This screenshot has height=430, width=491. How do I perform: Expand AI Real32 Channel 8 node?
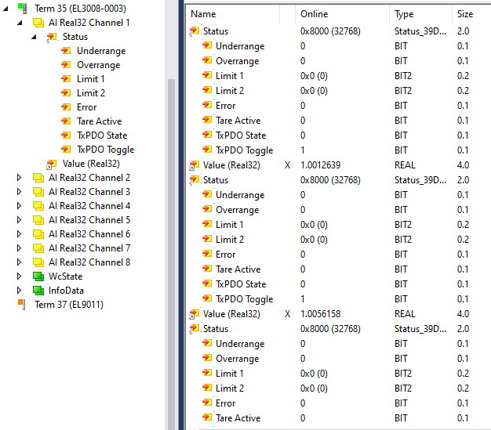click(x=20, y=262)
